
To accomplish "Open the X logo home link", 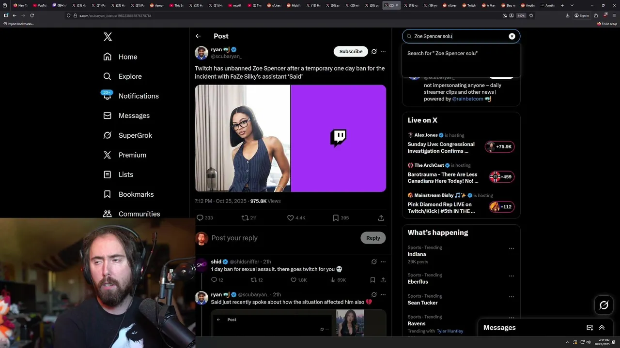I will (108, 37).
